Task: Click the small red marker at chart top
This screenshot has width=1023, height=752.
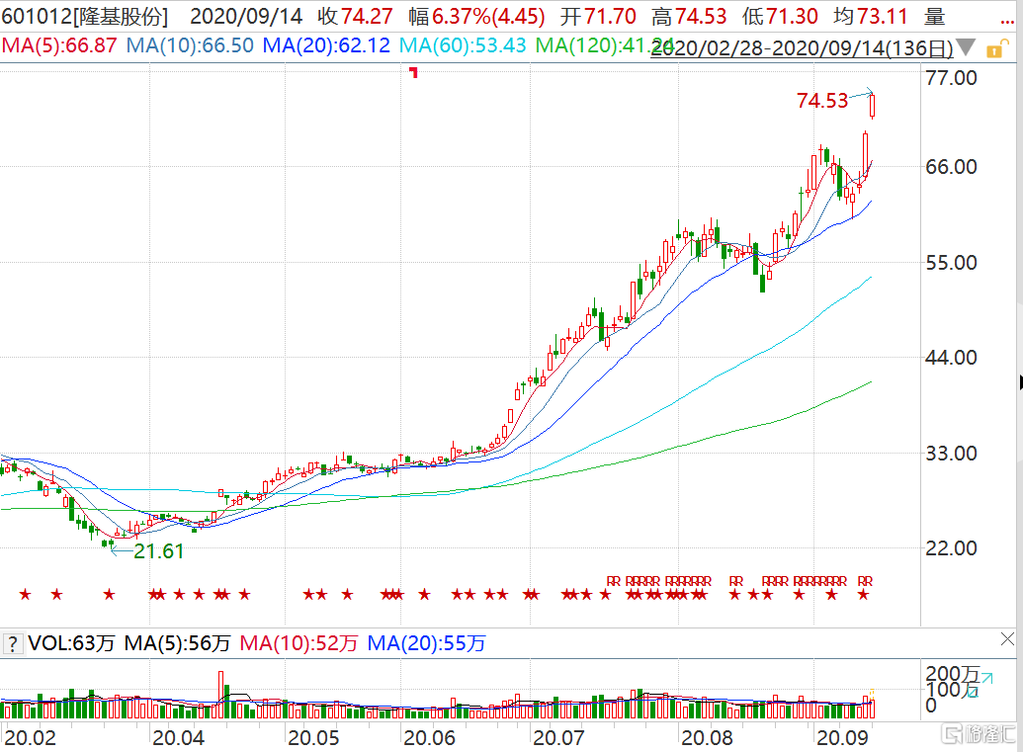Action: tap(413, 72)
